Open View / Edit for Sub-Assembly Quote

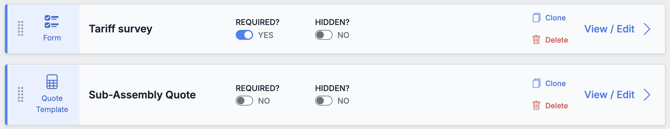click(x=609, y=95)
